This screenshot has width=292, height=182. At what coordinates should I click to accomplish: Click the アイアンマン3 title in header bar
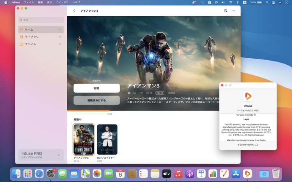89,11
